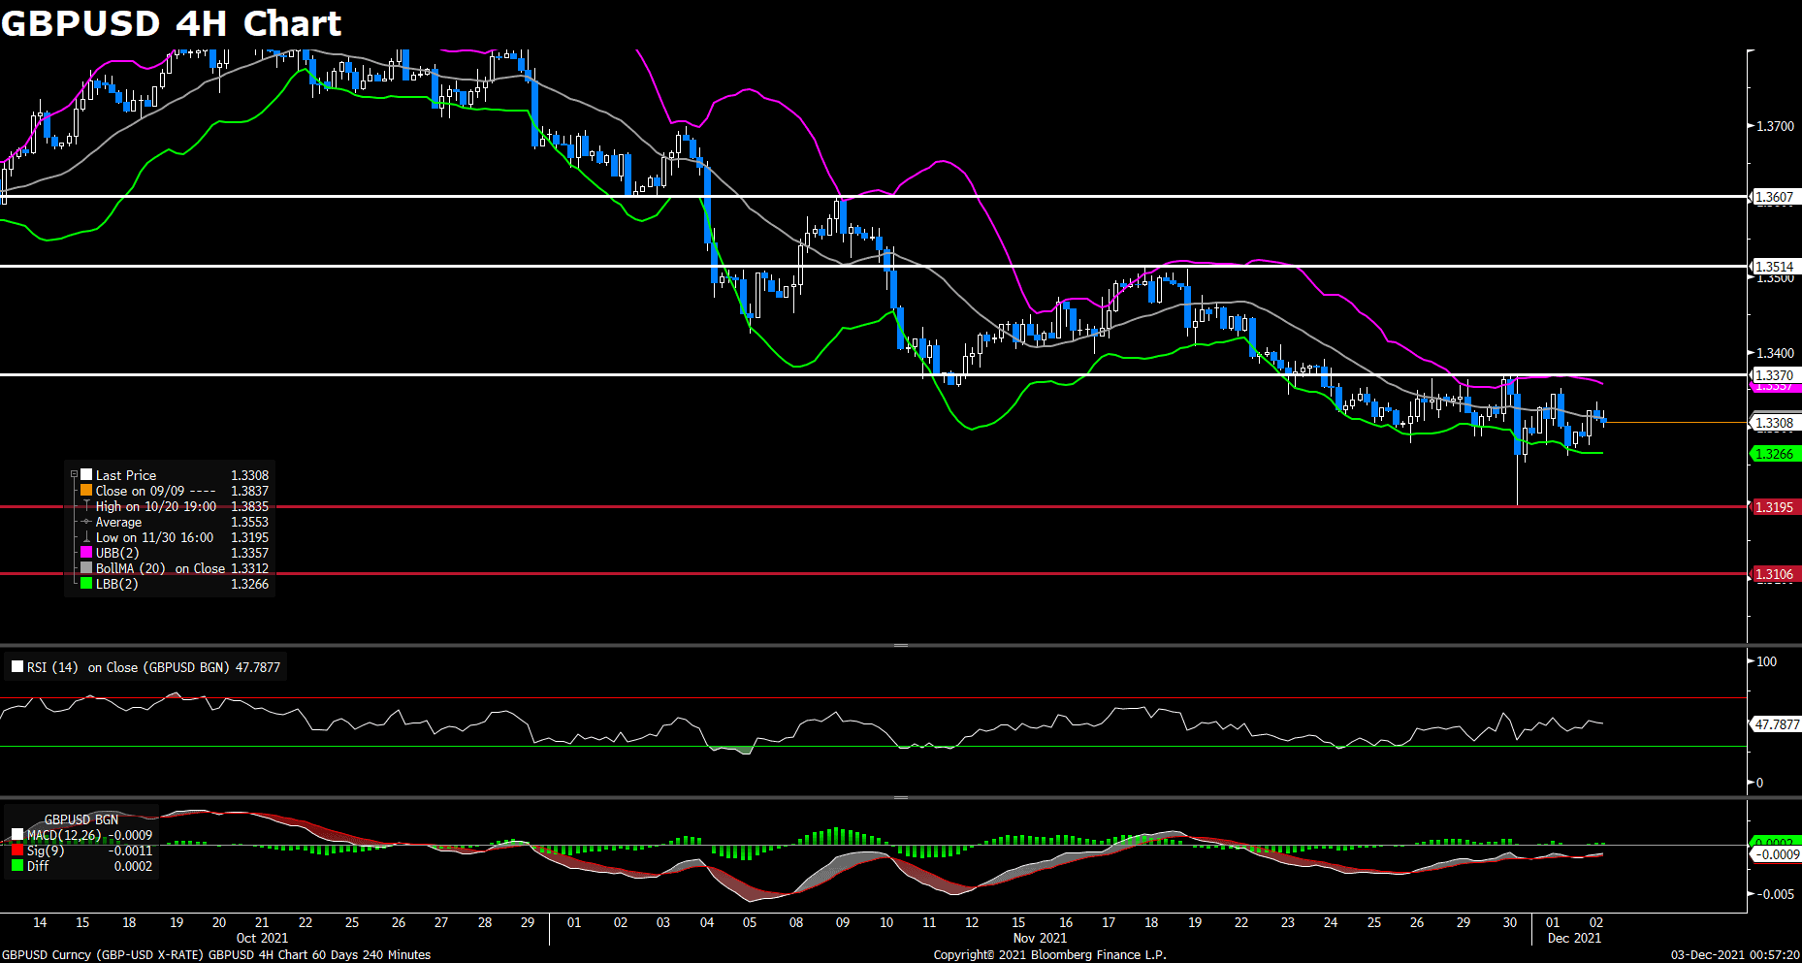Viewport: 1802px width, 963px height.
Task: Click the High marker icon in legend
Action: tap(86, 505)
